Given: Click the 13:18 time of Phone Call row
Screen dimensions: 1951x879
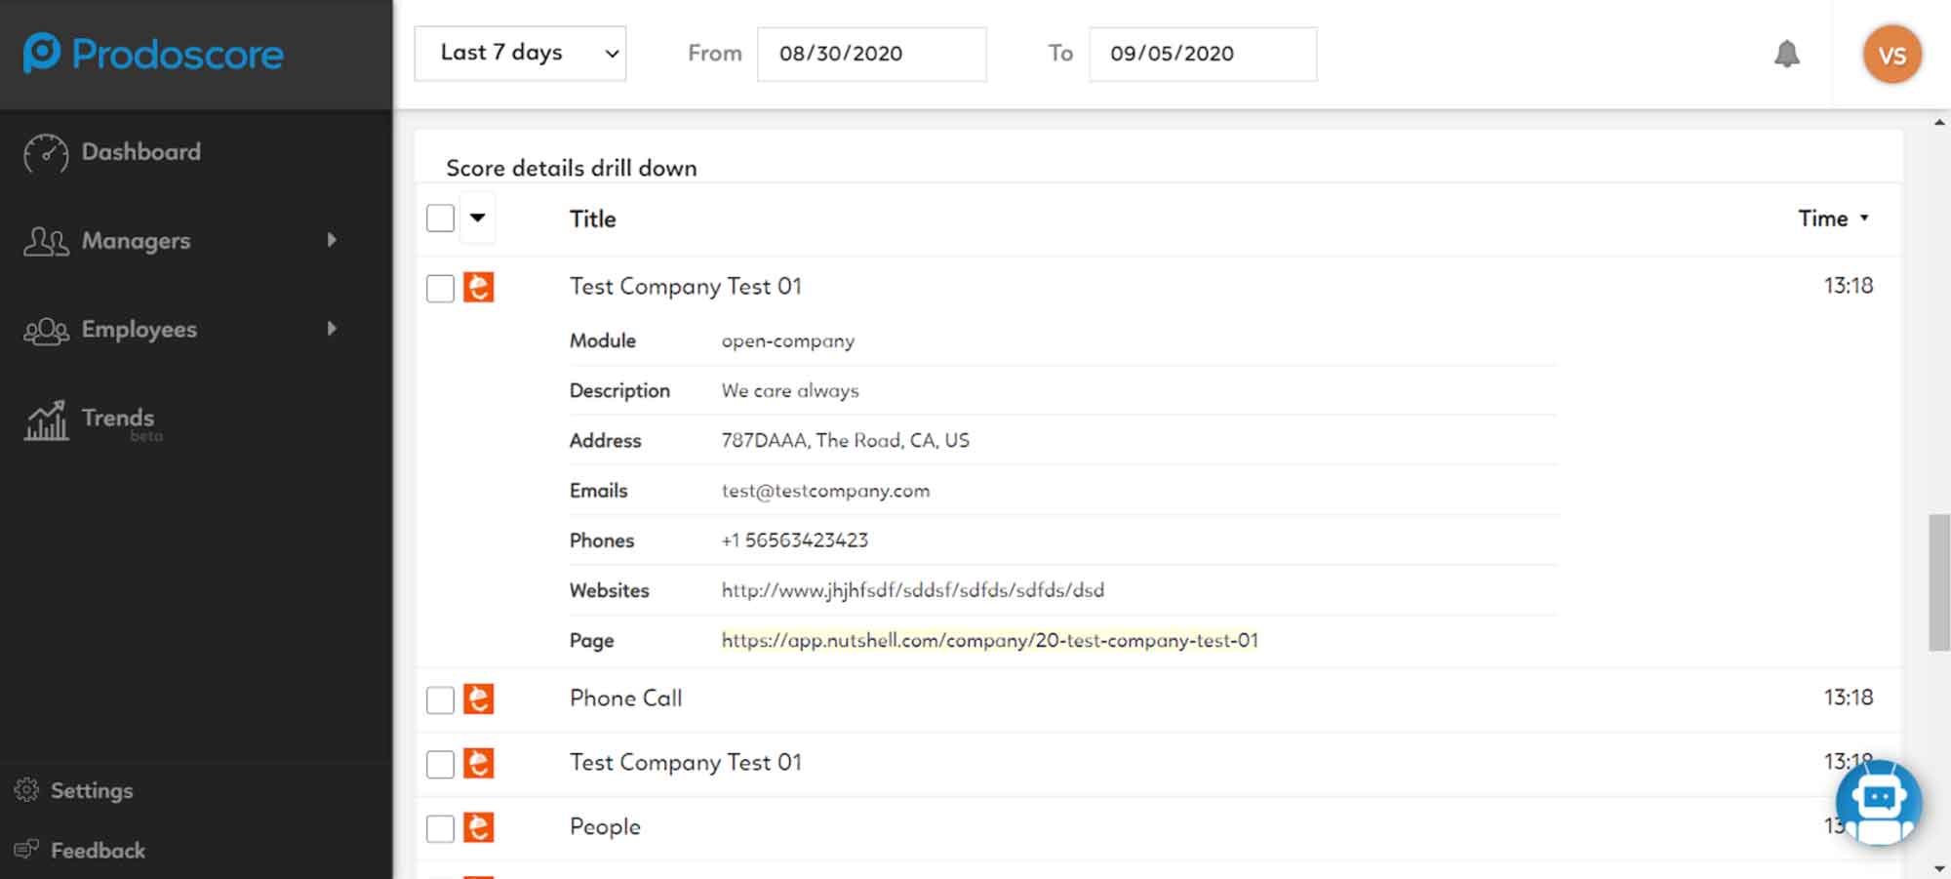Looking at the screenshot, I should 1849,698.
